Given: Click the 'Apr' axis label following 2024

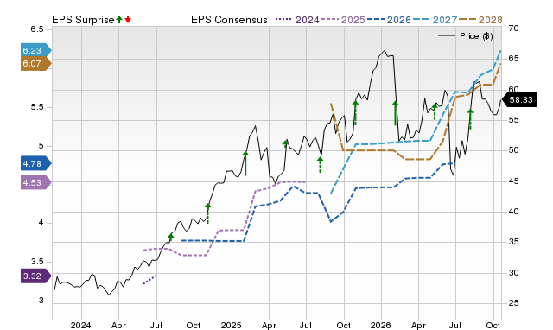Looking at the screenshot, I should [118, 325].
